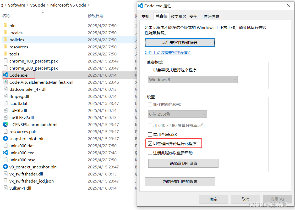Click the Edge icon of LICENSES.chromium.html

tap(6, 124)
